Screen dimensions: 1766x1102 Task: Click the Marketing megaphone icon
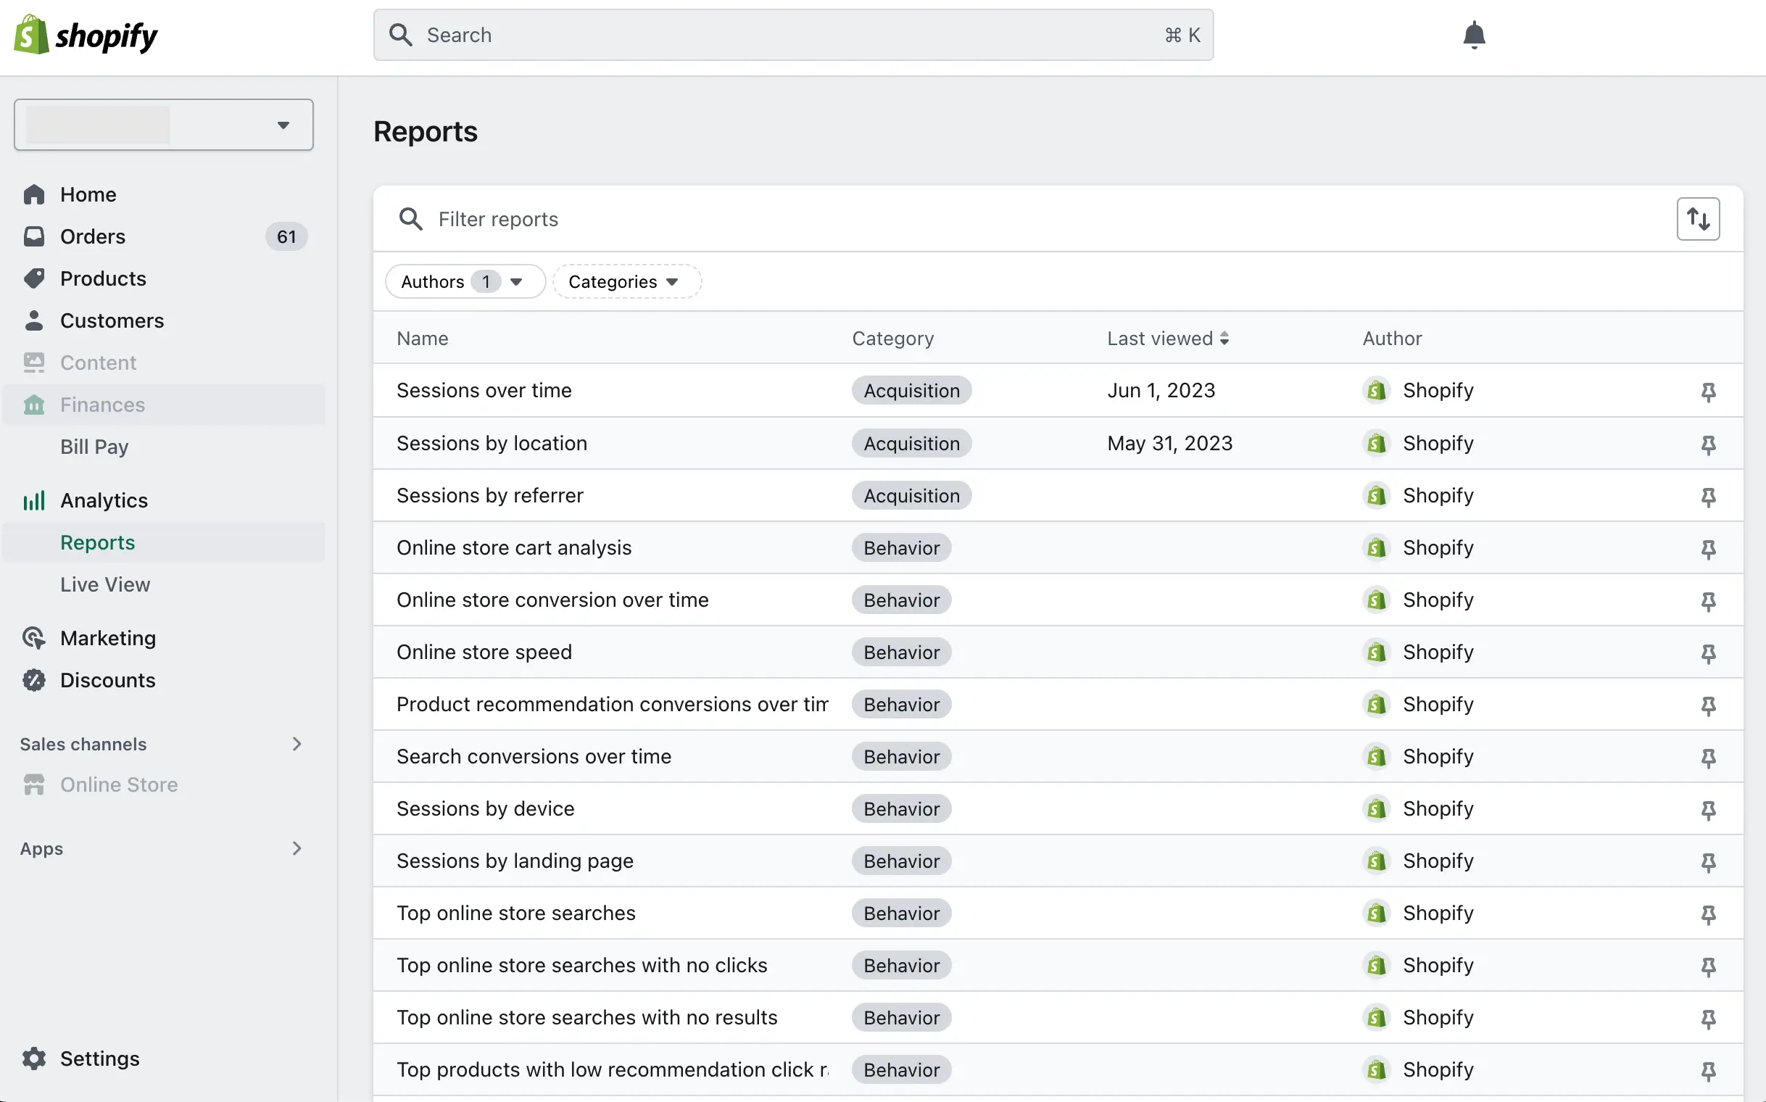(34, 637)
